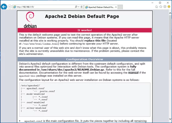The width and height of the screenshot is (172, 123).
Task: Click the vertical scrollbar up arrow
Action: 170,13
